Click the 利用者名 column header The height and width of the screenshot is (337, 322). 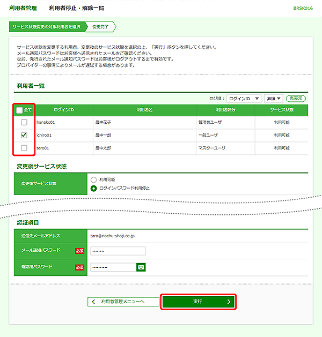pos(145,110)
